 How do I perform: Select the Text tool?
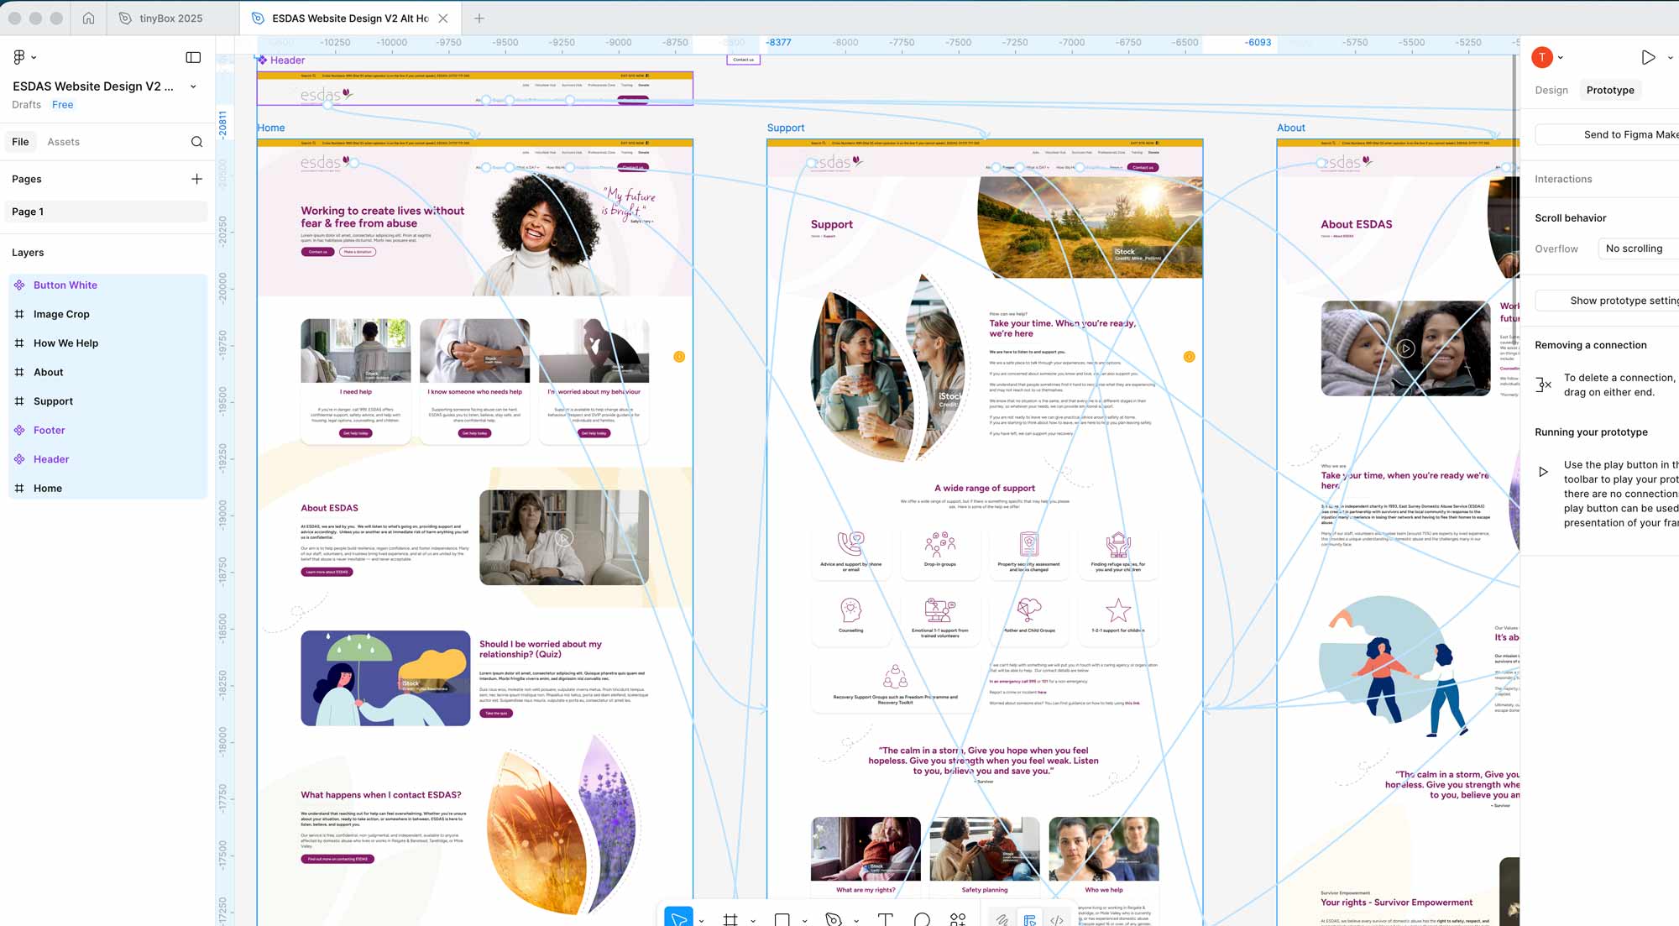[885, 919]
